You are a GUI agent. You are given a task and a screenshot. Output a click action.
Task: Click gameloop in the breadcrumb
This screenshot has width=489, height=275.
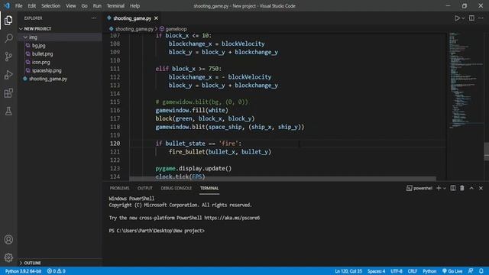pyautogui.click(x=176, y=29)
